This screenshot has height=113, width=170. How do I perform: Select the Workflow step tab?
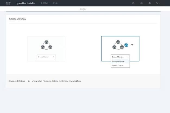(83, 9)
